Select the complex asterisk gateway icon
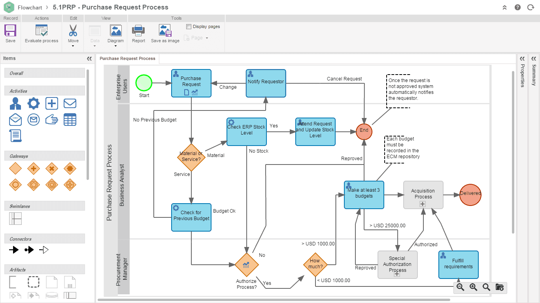 pos(70,169)
